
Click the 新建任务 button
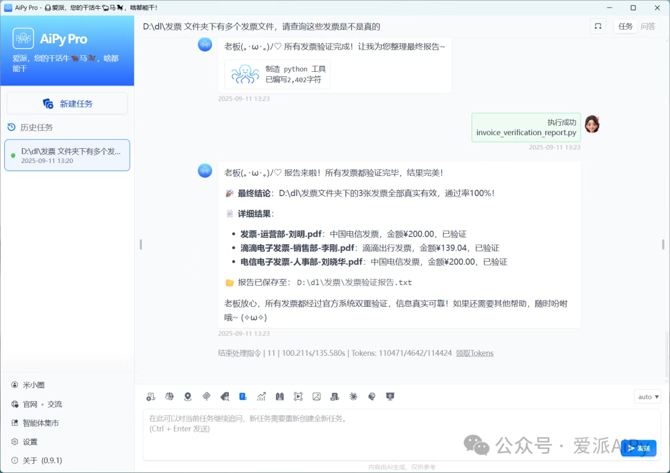67,104
